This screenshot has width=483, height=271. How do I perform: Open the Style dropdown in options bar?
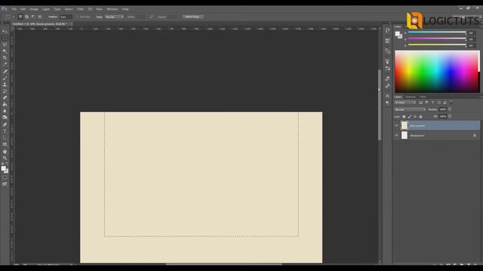coord(114,17)
